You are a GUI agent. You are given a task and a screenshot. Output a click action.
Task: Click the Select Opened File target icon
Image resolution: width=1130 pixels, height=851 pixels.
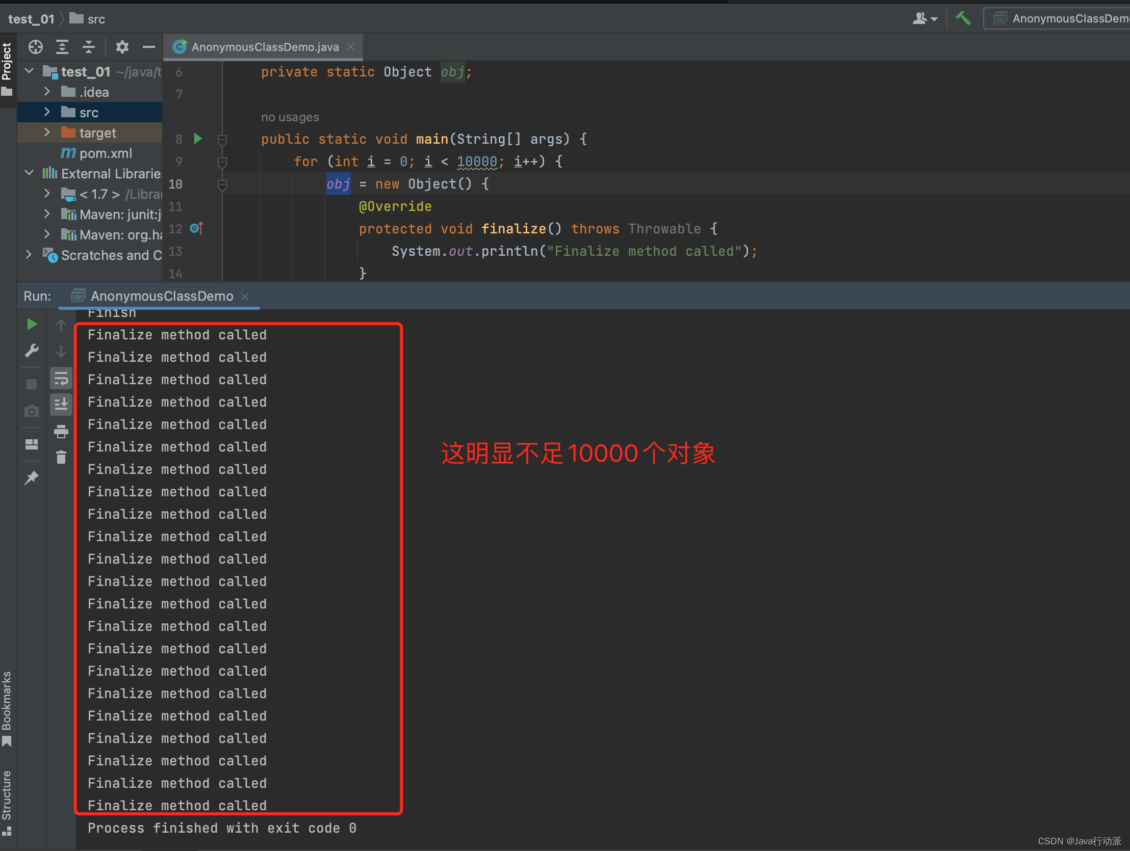pyautogui.click(x=36, y=47)
